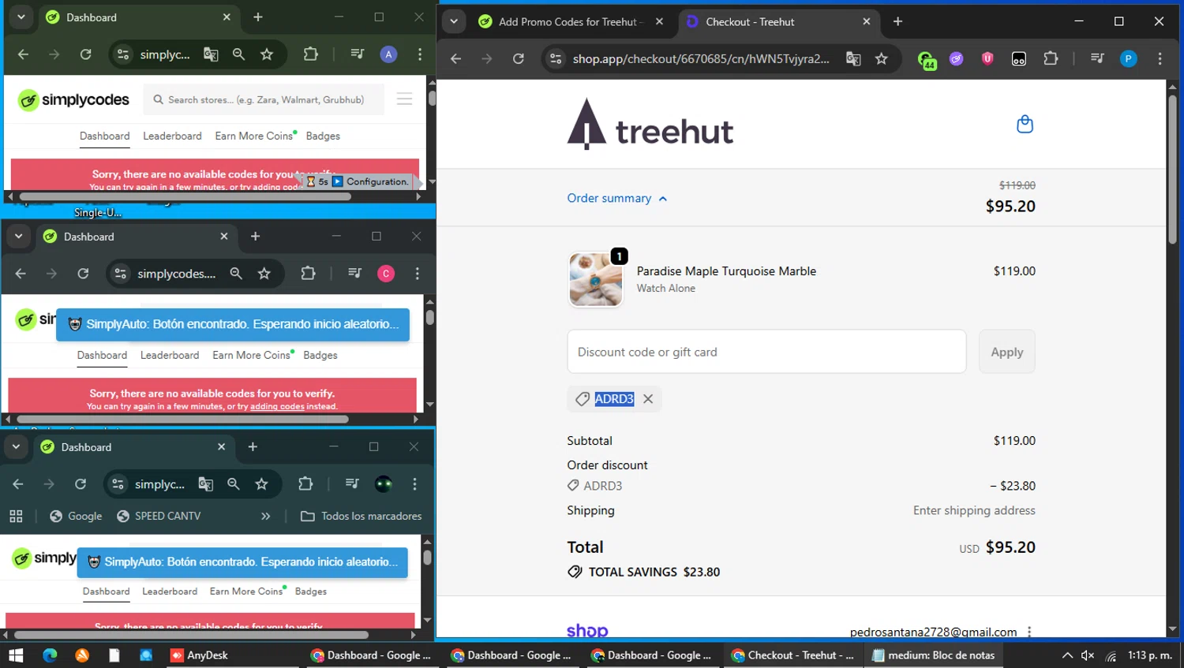Screen dimensions: 1184x668
Task: Click the adding codes link in middle window
Action: pyautogui.click(x=277, y=407)
